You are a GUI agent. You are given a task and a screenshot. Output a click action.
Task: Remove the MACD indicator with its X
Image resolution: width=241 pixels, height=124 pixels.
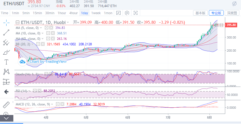pyautogui.click(x=62, y=104)
